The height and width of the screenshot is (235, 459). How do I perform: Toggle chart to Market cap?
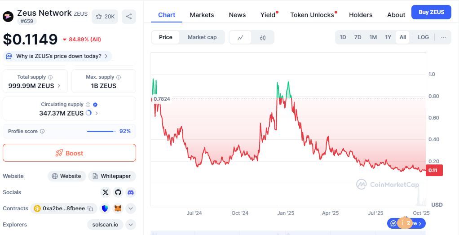202,37
